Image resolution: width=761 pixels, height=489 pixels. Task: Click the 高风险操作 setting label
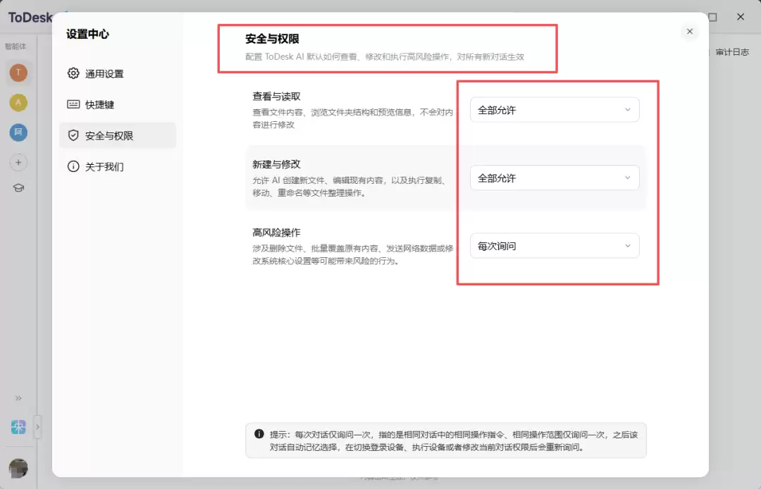tap(276, 232)
